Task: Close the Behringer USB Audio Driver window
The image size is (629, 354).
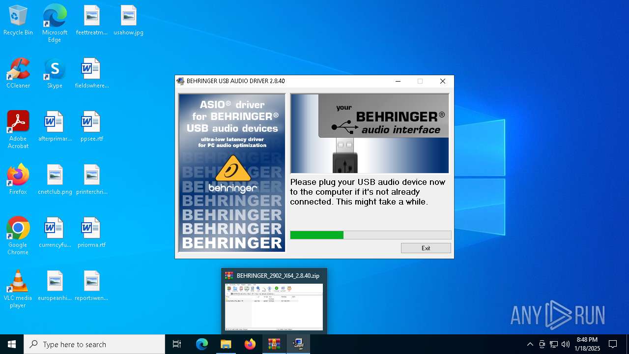Action: 443,81
